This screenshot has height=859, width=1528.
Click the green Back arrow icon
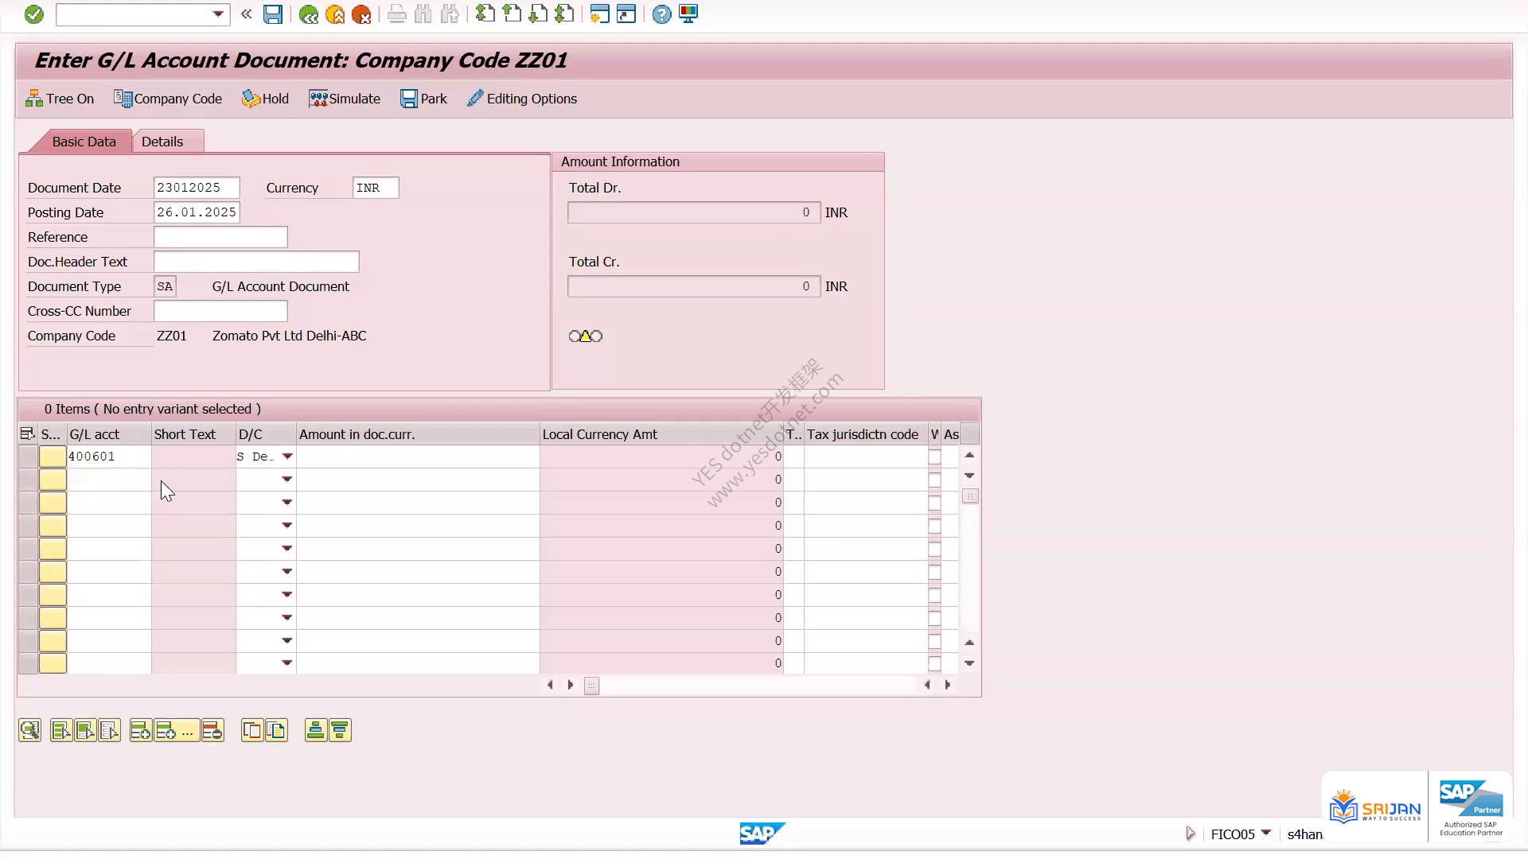click(309, 14)
